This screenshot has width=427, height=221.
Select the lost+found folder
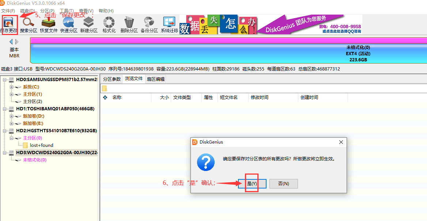(x=41, y=145)
